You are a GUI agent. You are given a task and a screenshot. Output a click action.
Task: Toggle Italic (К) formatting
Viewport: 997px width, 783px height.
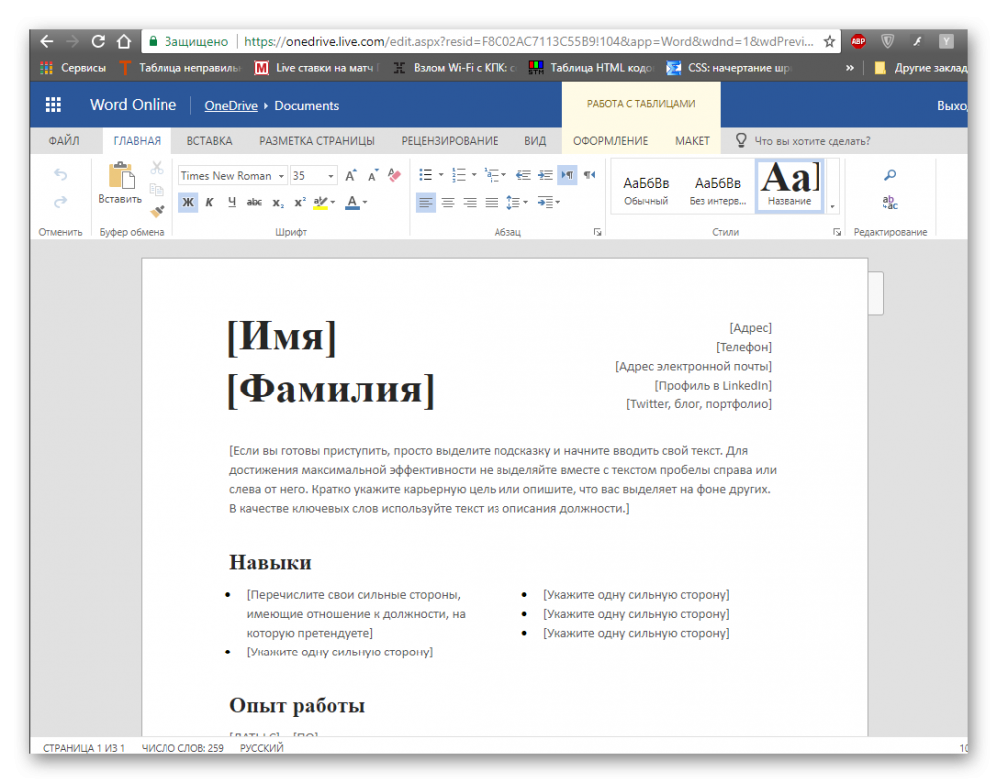point(209,202)
